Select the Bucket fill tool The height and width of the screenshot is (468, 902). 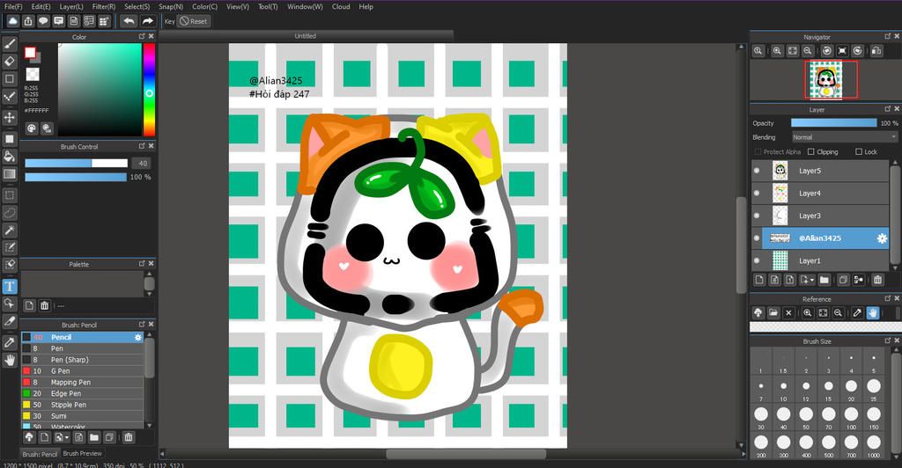point(10,157)
